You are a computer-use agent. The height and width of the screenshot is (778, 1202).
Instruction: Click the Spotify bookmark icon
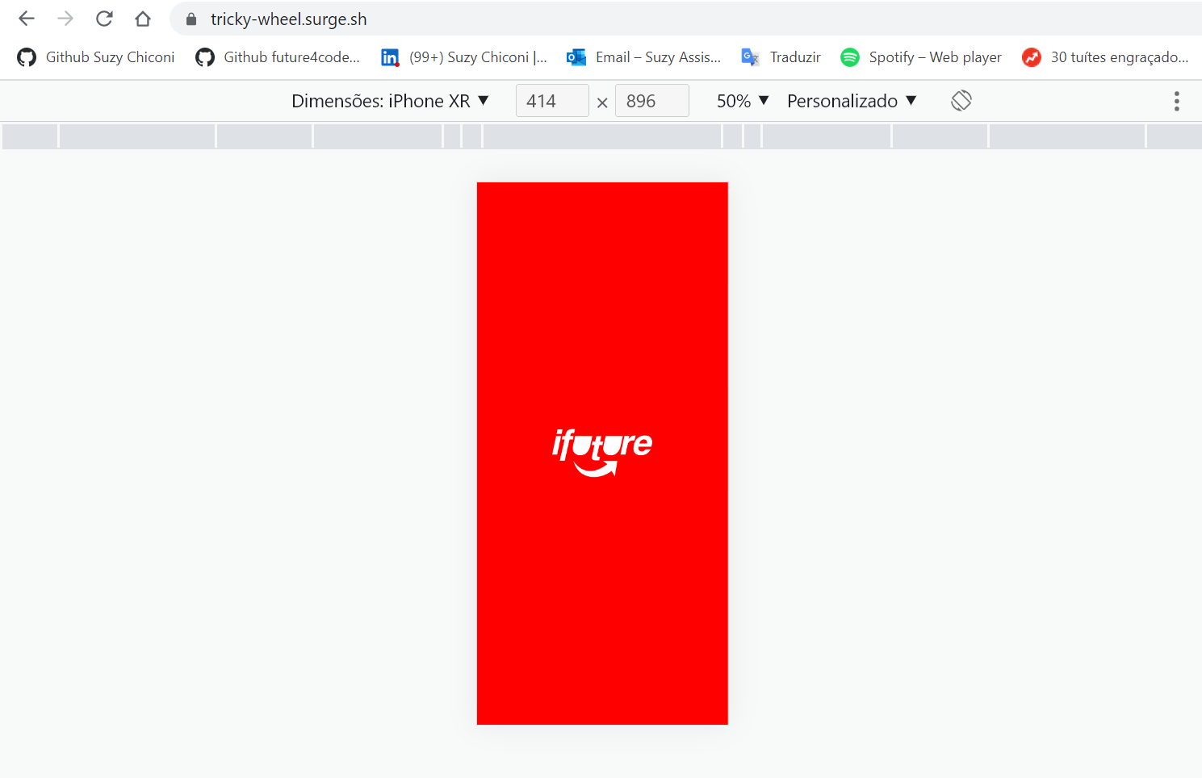click(x=850, y=57)
